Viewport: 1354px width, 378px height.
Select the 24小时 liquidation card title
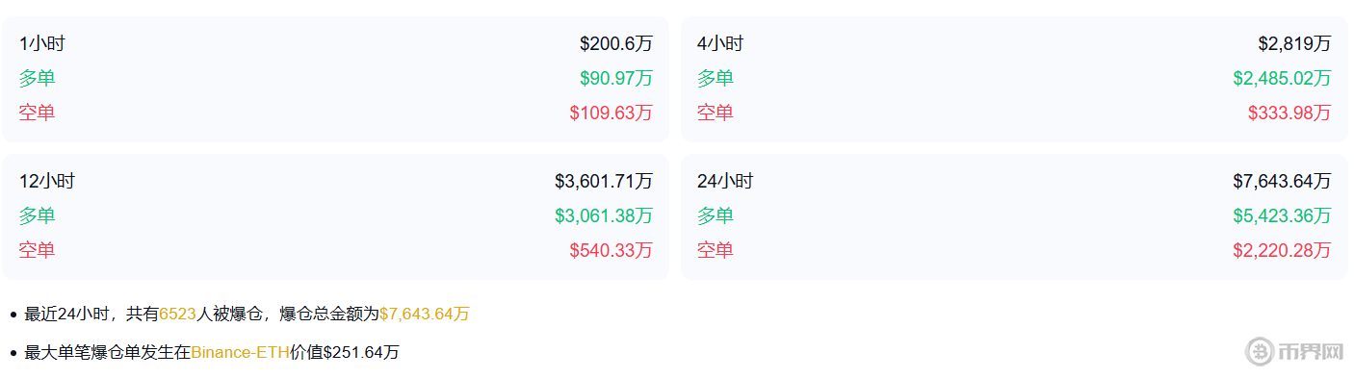pos(725,181)
